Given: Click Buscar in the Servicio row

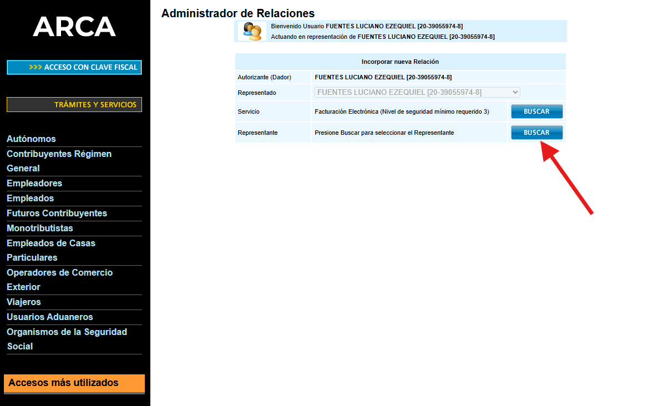Looking at the screenshot, I should (536, 111).
